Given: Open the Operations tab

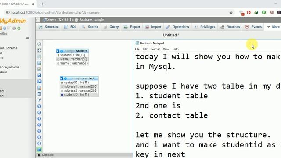Looking at the screenshot, I should [x=177, y=27].
